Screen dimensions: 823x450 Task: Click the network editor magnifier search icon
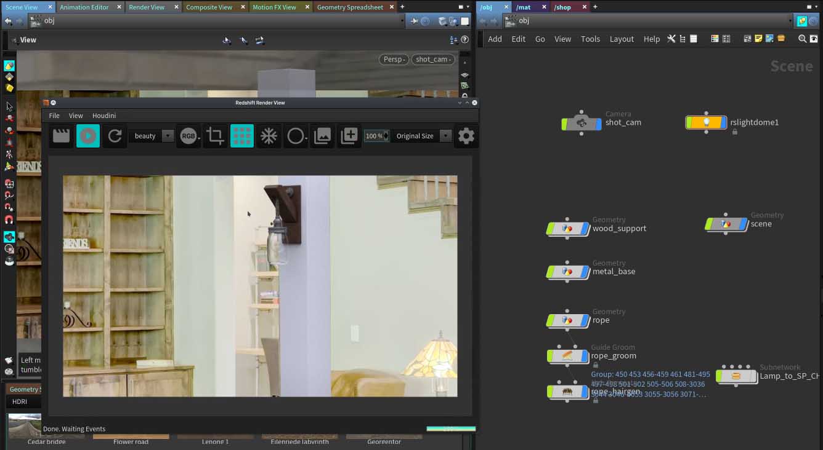pyautogui.click(x=802, y=39)
